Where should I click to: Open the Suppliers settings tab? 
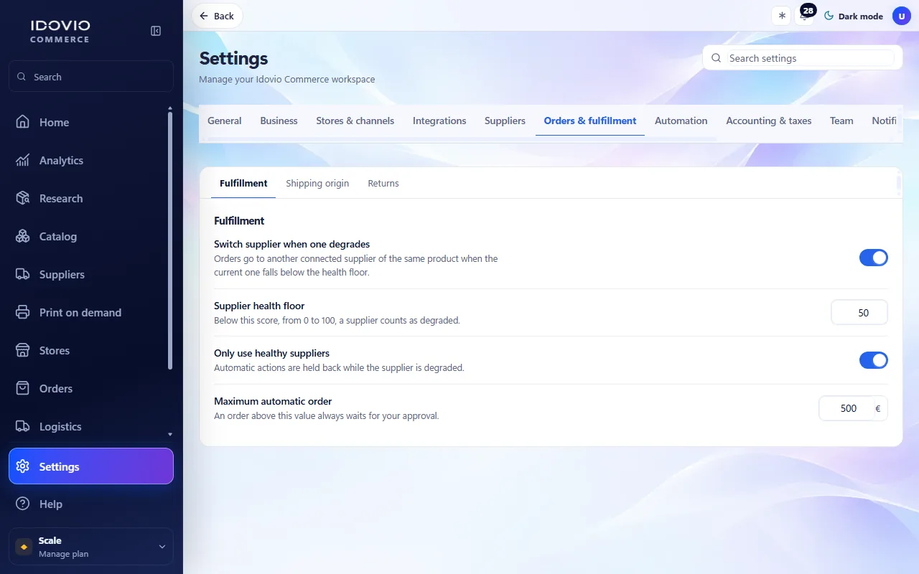click(505, 121)
